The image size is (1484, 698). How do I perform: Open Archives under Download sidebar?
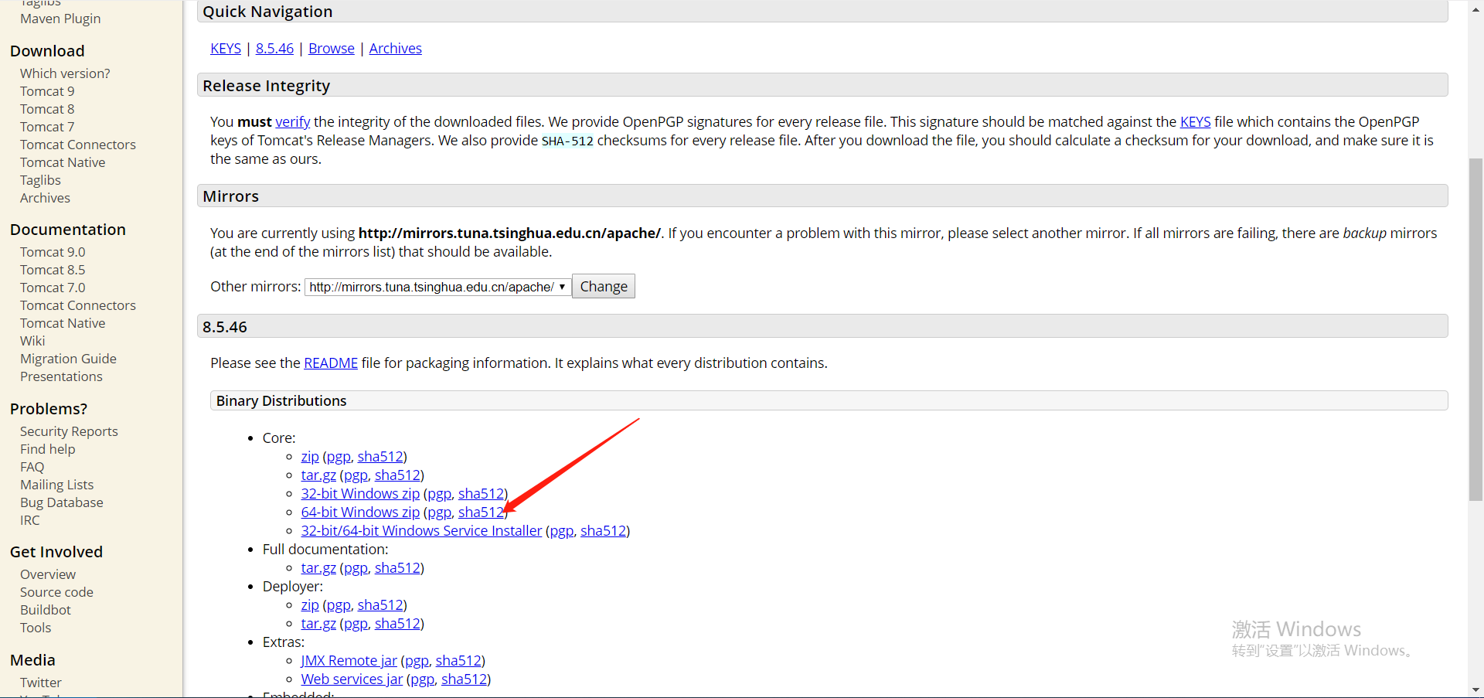[x=45, y=198]
